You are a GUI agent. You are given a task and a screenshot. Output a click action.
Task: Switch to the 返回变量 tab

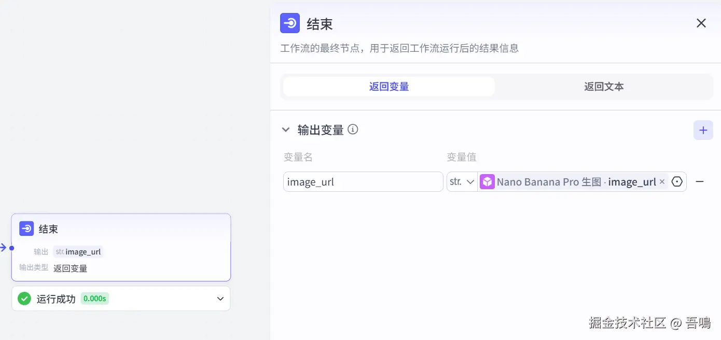(x=389, y=87)
